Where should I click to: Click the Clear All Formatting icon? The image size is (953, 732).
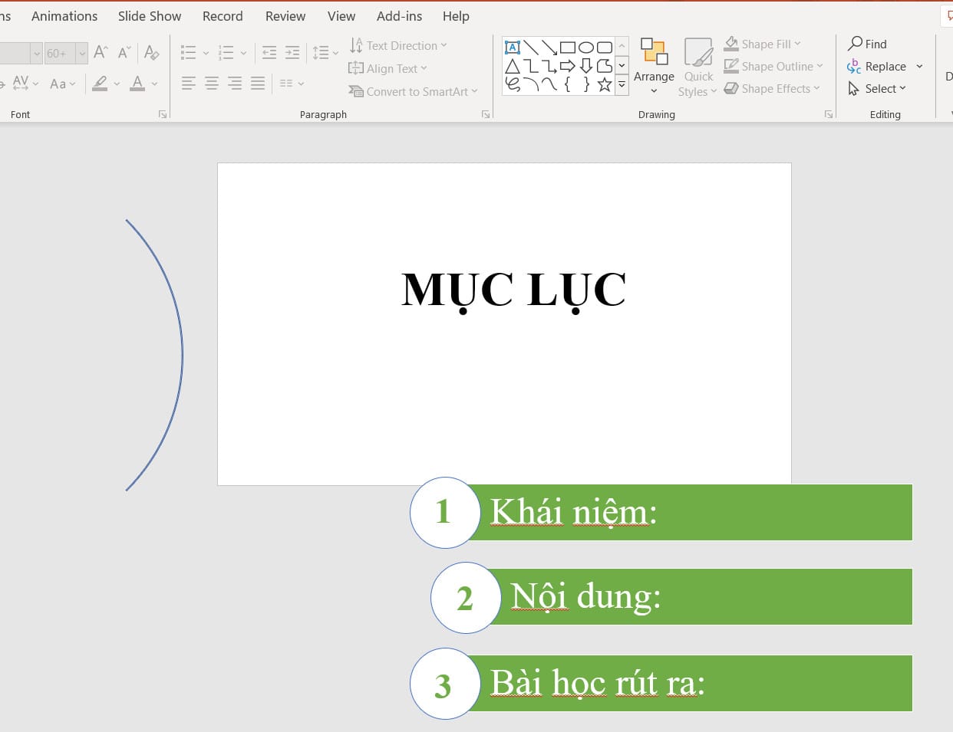(152, 53)
